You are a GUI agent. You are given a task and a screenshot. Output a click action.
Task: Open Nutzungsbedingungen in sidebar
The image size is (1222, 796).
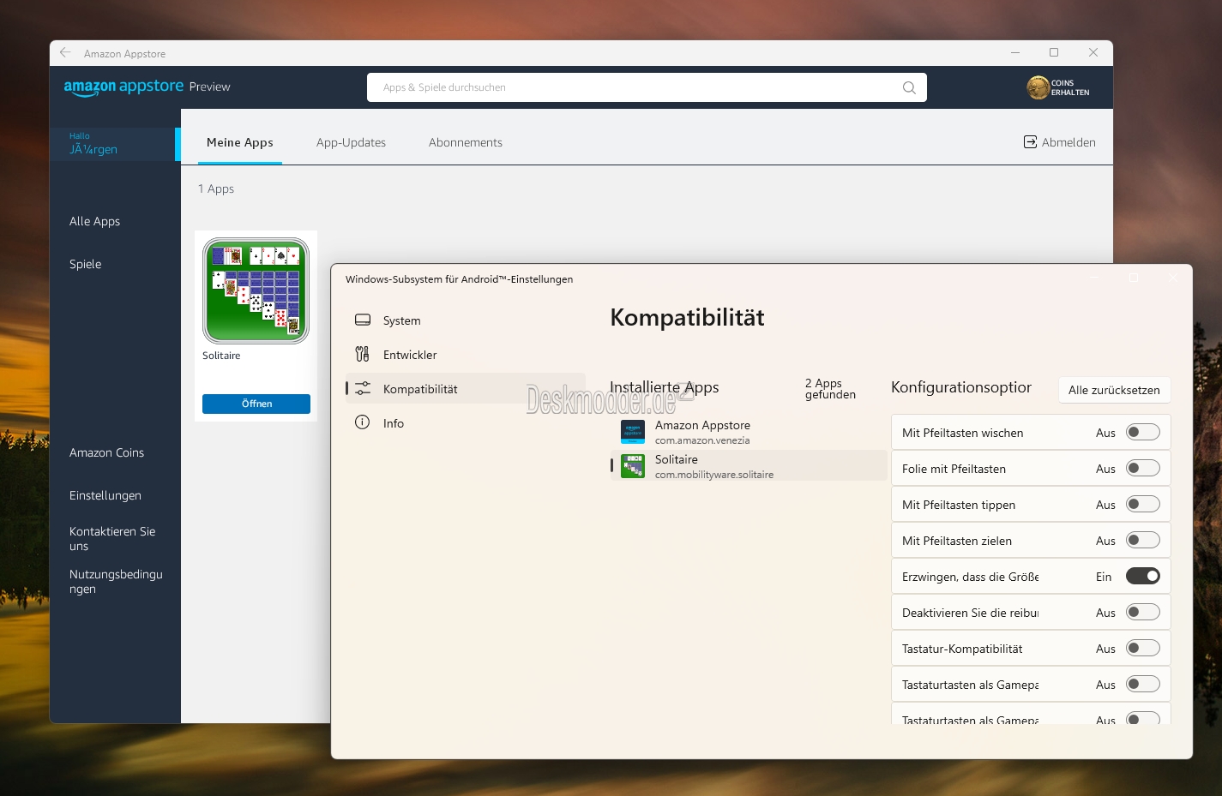click(116, 581)
